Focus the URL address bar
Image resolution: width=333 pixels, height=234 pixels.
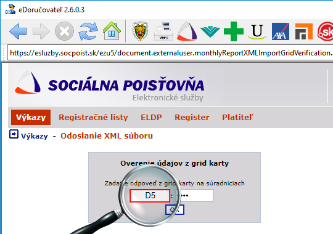pos(170,53)
